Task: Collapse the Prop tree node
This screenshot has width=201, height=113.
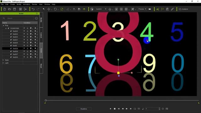Action: coord(3,25)
